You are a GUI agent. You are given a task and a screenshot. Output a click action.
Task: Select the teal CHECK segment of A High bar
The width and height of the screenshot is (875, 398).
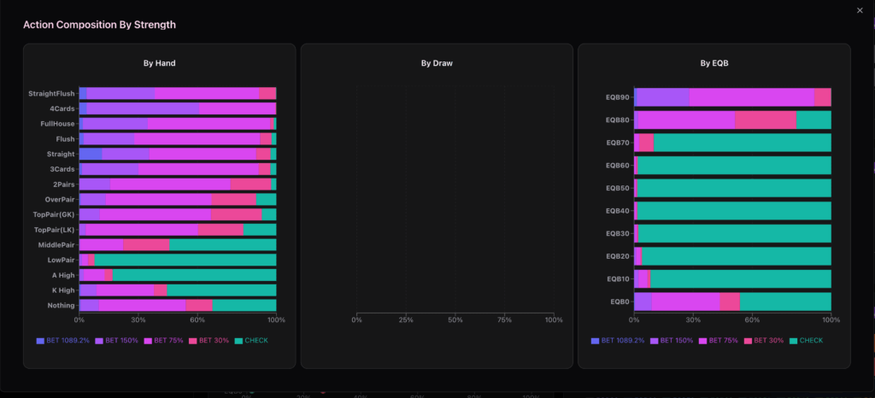click(194, 275)
